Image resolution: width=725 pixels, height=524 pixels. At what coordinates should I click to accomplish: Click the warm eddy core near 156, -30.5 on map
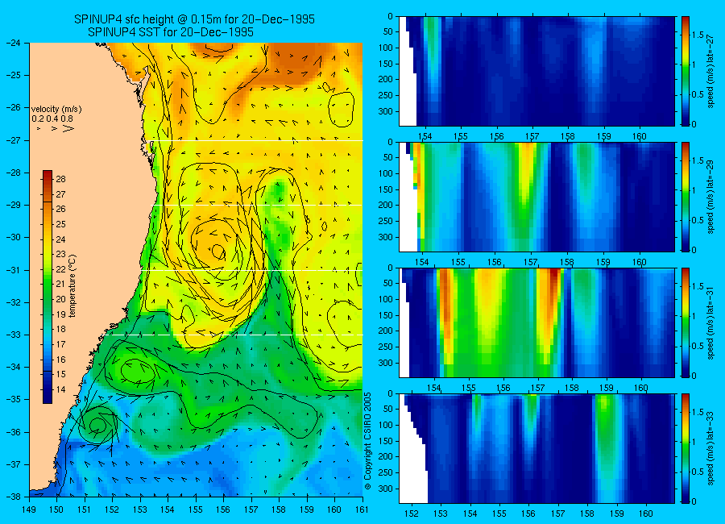point(218,252)
